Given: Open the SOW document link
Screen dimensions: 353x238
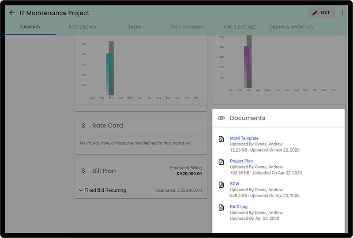Looking at the screenshot, I should pyautogui.click(x=235, y=184).
